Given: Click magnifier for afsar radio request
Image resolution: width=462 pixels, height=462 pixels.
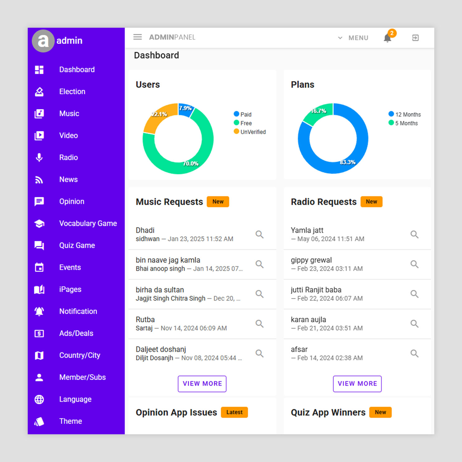Looking at the screenshot, I should pyautogui.click(x=414, y=353).
